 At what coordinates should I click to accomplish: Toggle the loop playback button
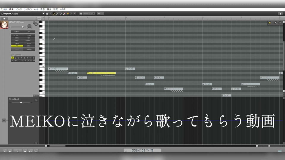36,151
